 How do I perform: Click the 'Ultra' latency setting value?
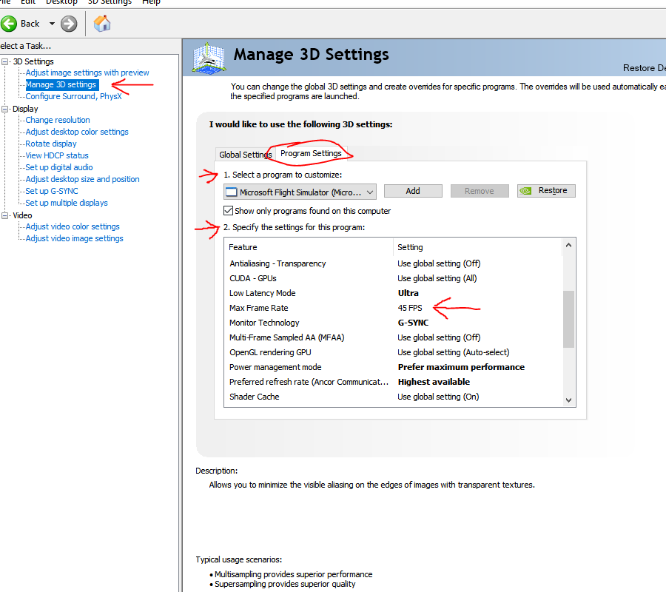tap(408, 294)
